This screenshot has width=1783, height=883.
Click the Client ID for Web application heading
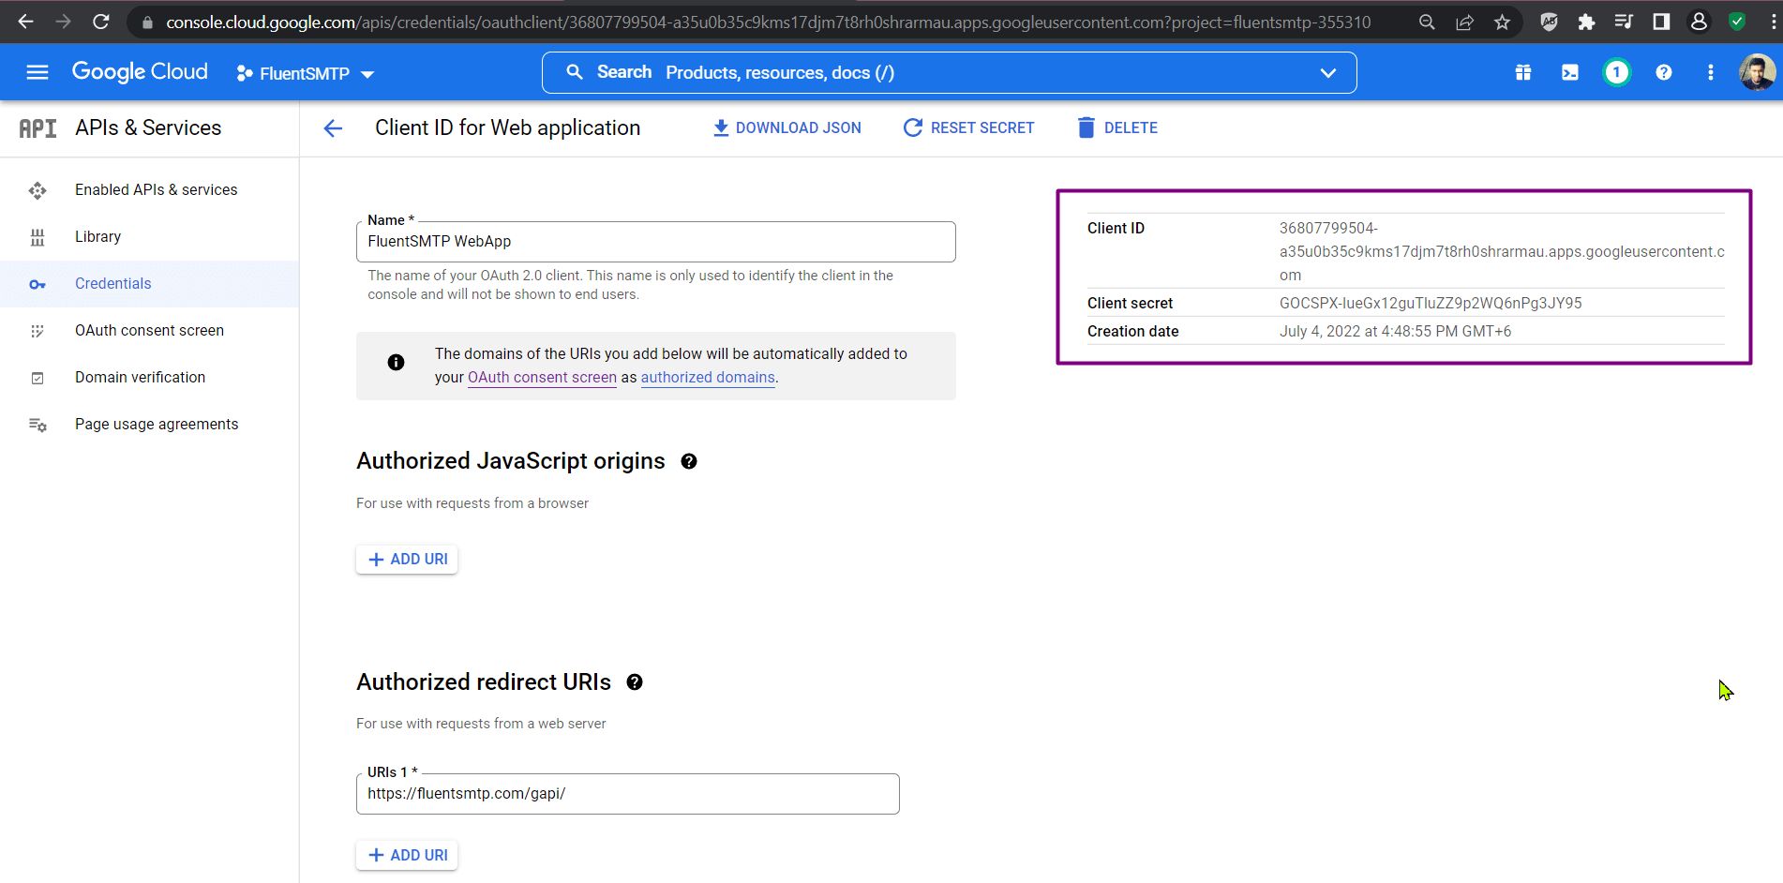click(508, 127)
